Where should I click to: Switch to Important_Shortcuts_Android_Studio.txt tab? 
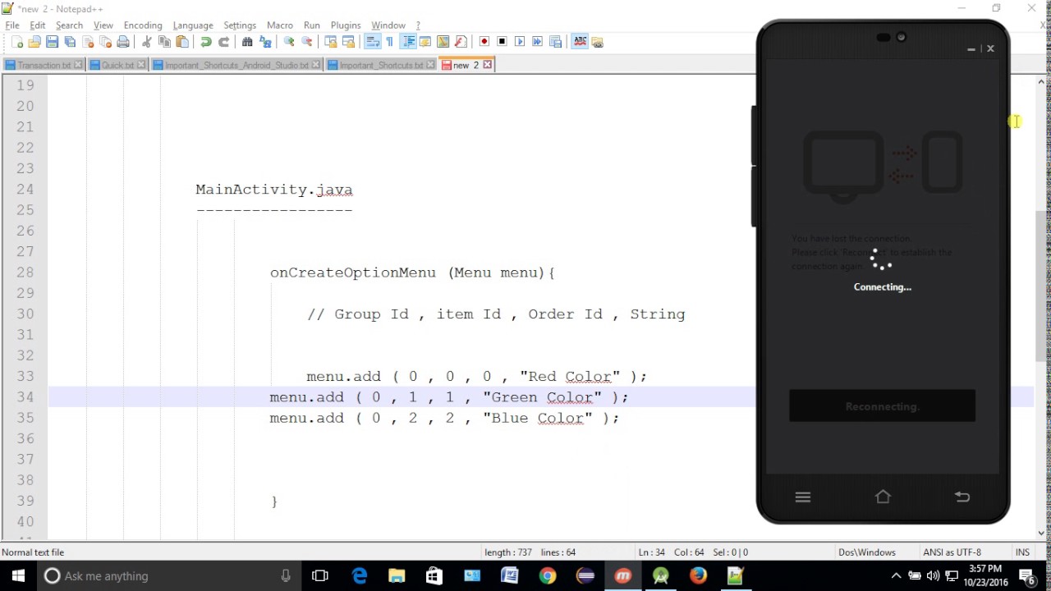(x=237, y=65)
